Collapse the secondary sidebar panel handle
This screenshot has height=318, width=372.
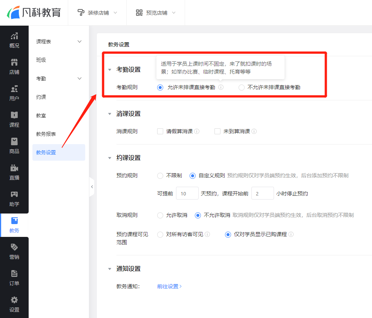coord(92,187)
